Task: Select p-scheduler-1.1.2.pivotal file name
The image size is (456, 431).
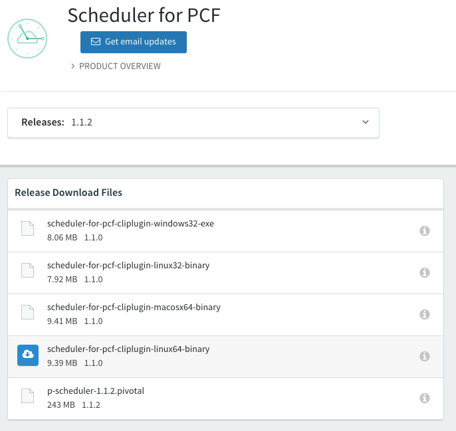Action: (x=96, y=391)
